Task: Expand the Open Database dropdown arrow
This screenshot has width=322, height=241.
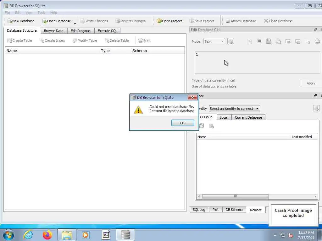Action: (x=75, y=23)
